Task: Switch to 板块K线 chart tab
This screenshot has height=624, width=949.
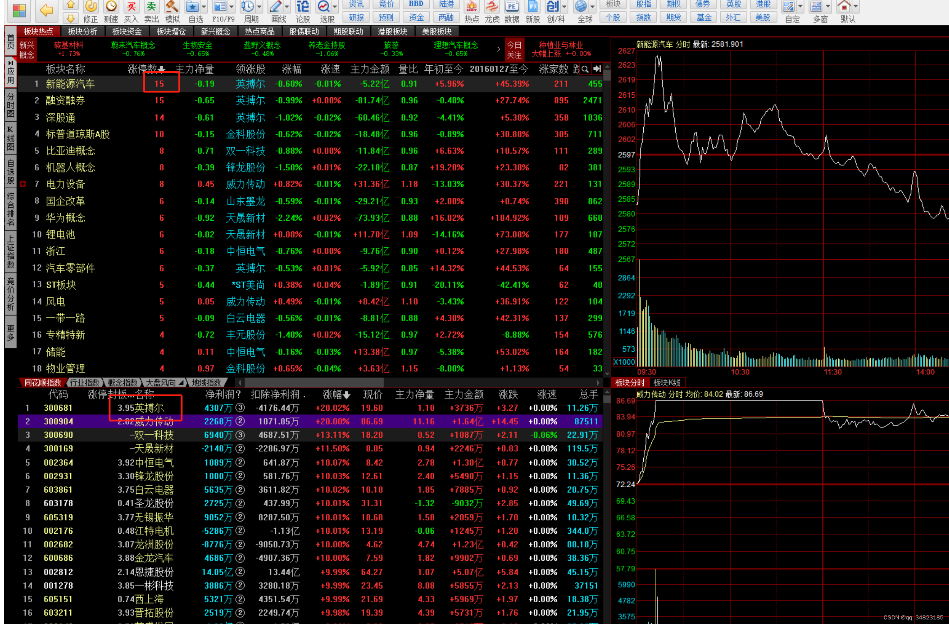Action: pos(667,383)
